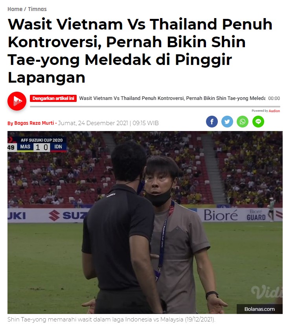Click the publication date Jumat, 24 Desember 2021
Image resolution: width=287 pixels, height=325 pixels.
(93, 123)
